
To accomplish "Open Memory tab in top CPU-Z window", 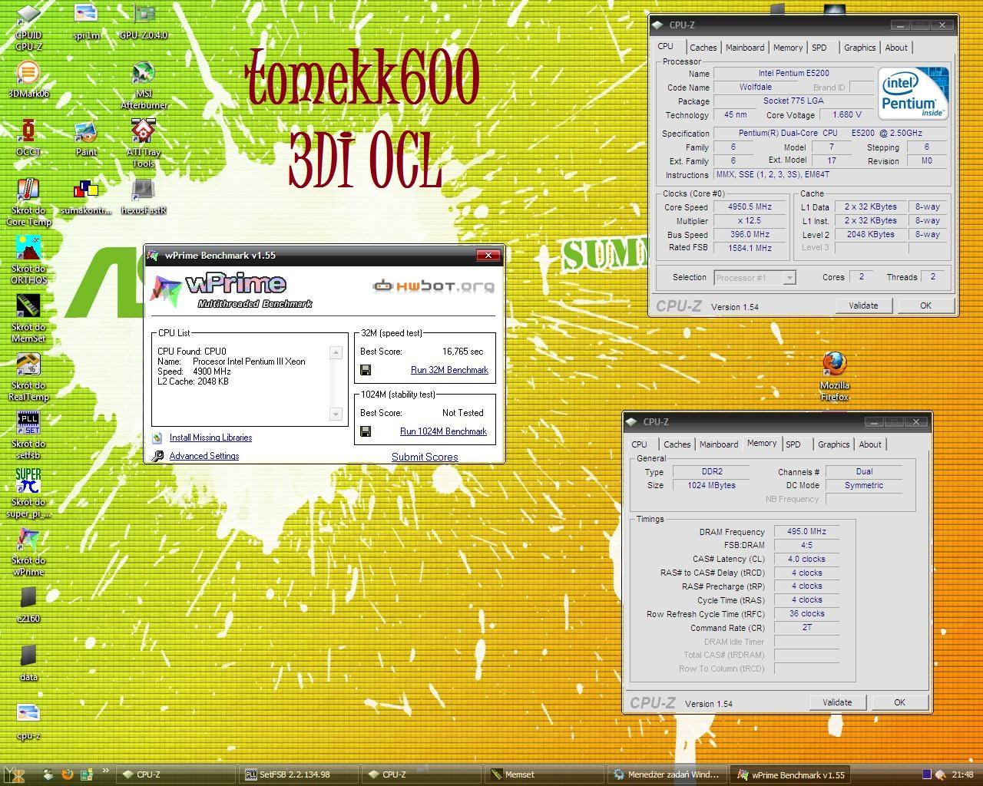I will click(788, 48).
